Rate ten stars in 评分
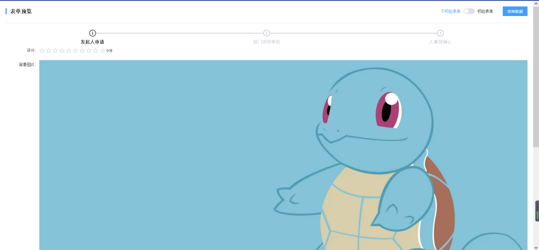The height and width of the screenshot is (250, 539). (103, 51)
